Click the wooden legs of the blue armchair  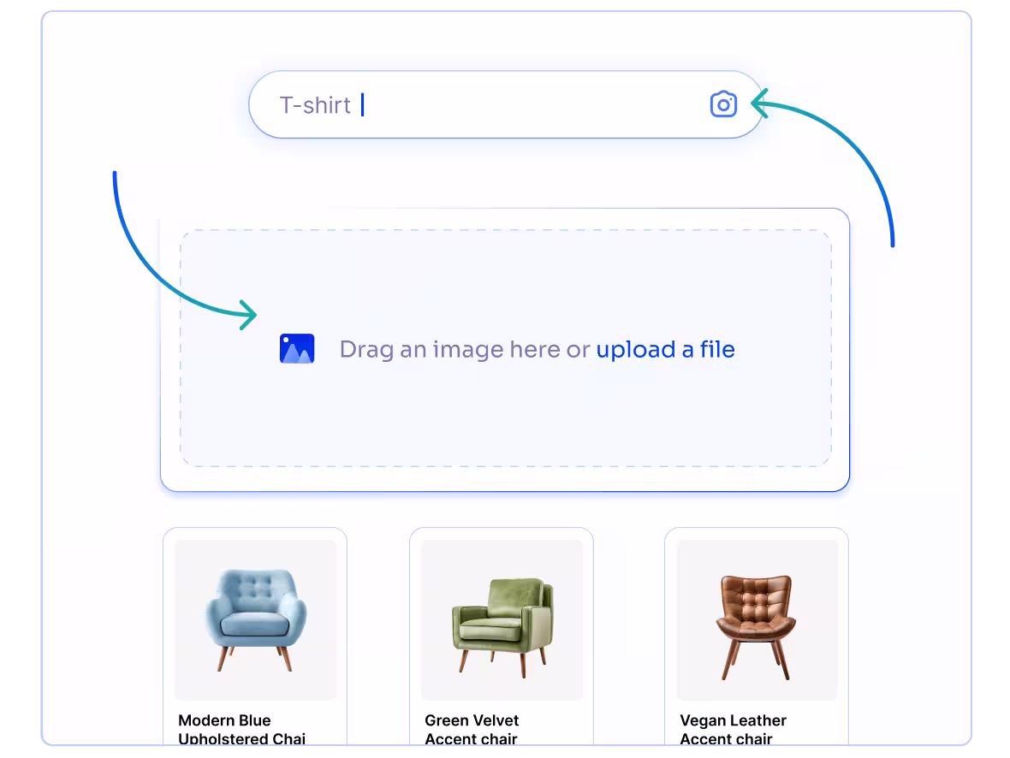pos(225,659)
